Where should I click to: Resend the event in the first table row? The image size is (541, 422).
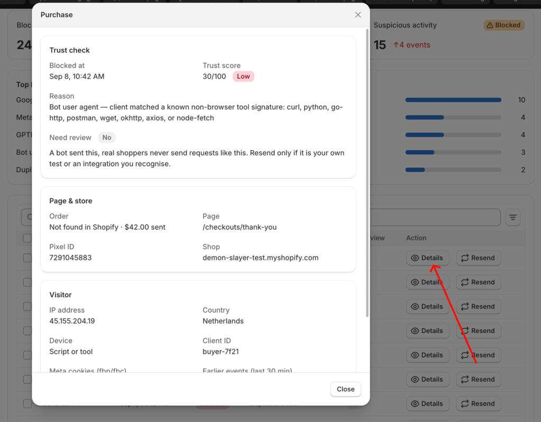click(479, 258)
